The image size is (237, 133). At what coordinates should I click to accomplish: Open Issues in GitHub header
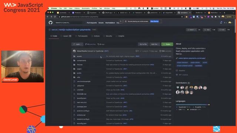tap(101, 23)
